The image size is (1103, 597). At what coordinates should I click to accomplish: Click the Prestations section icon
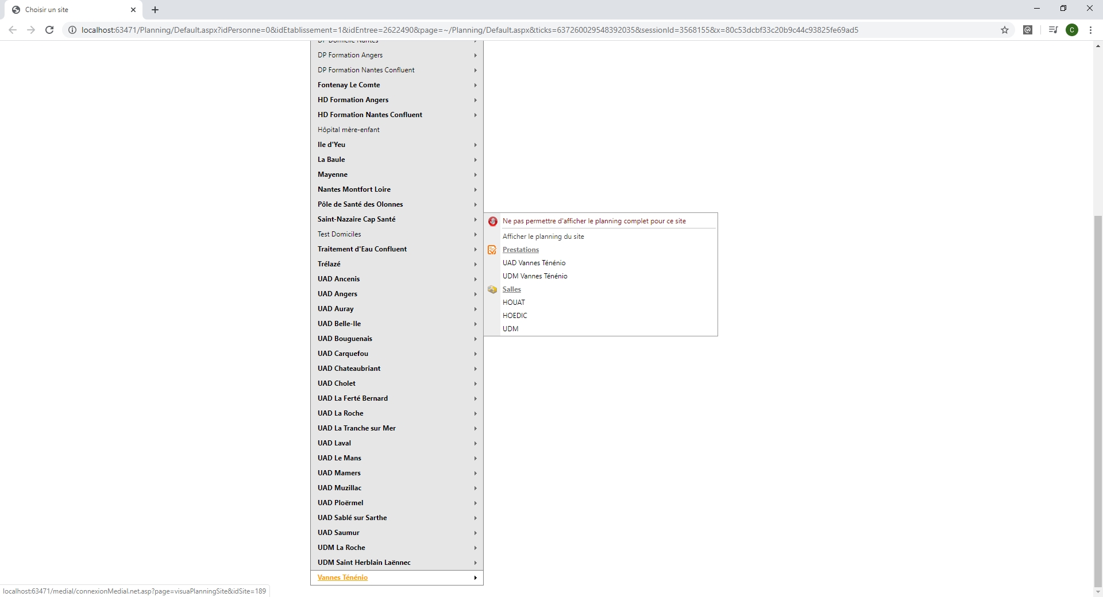coord(492,250)
